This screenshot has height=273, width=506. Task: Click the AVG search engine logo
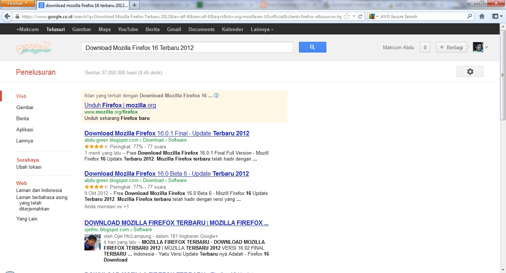[x=372, y=17]
